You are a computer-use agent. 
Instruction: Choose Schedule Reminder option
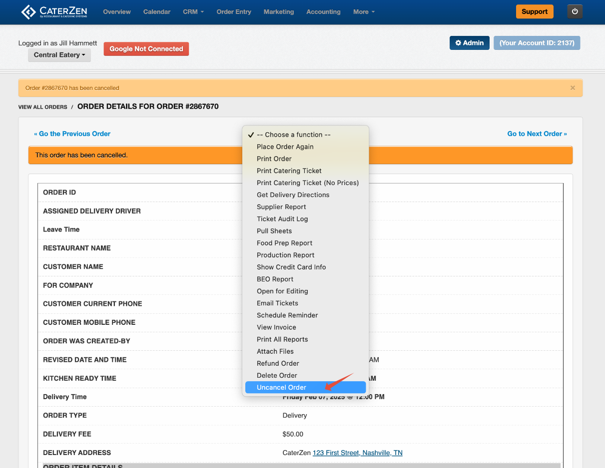coord(305,315)
